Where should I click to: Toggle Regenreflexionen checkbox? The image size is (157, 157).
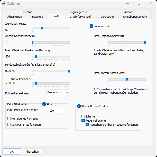pos(83,120)
